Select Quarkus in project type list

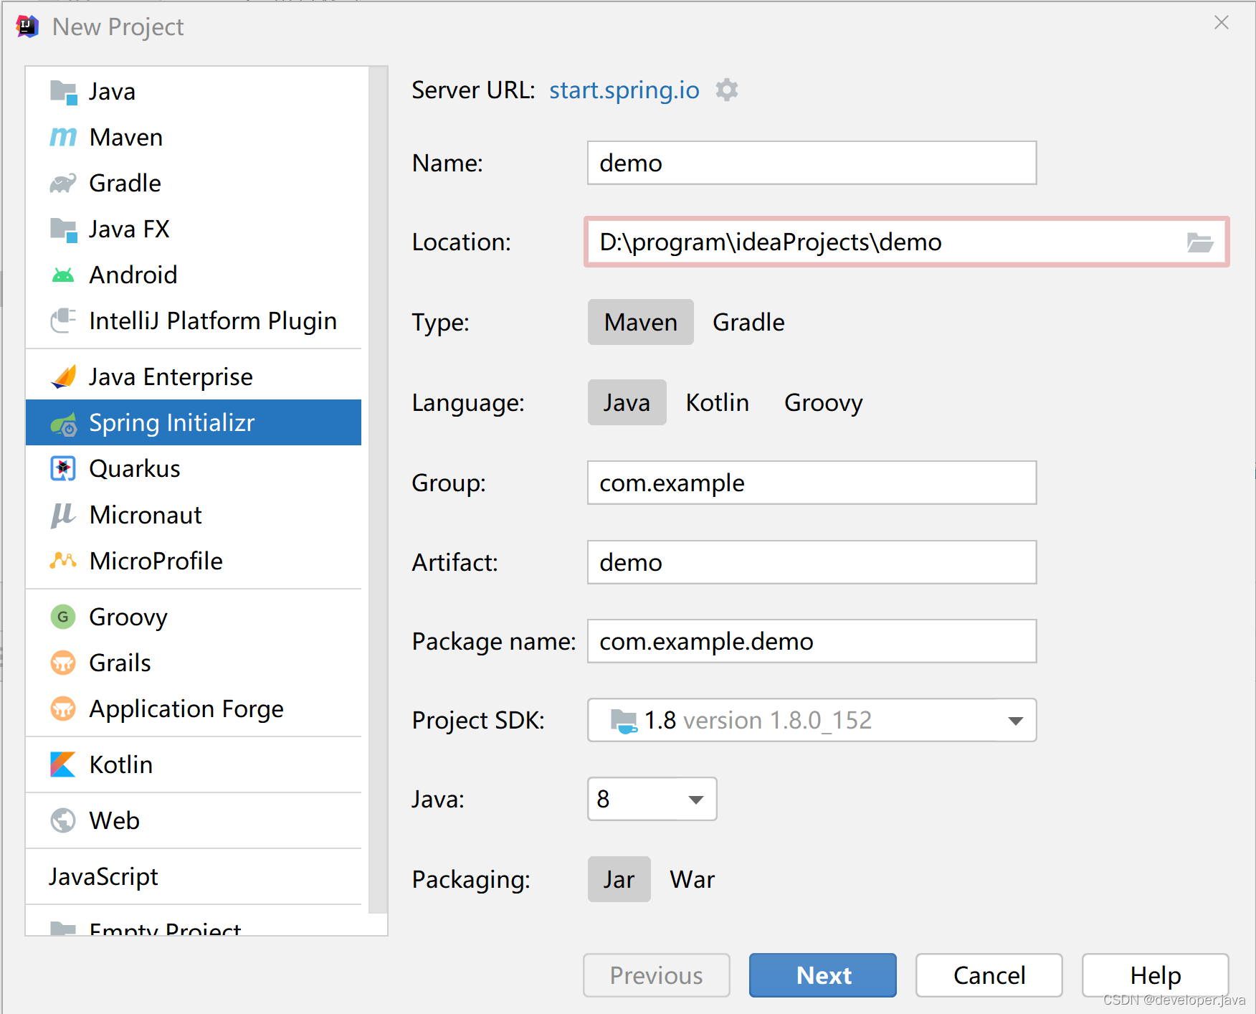194,468
